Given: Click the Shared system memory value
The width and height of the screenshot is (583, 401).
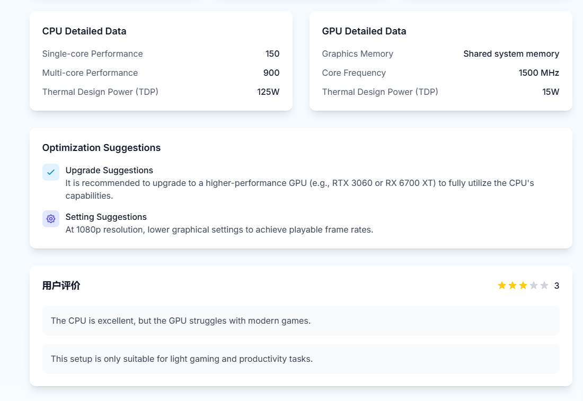Looking at the screenshot, I should click(511, 54).
